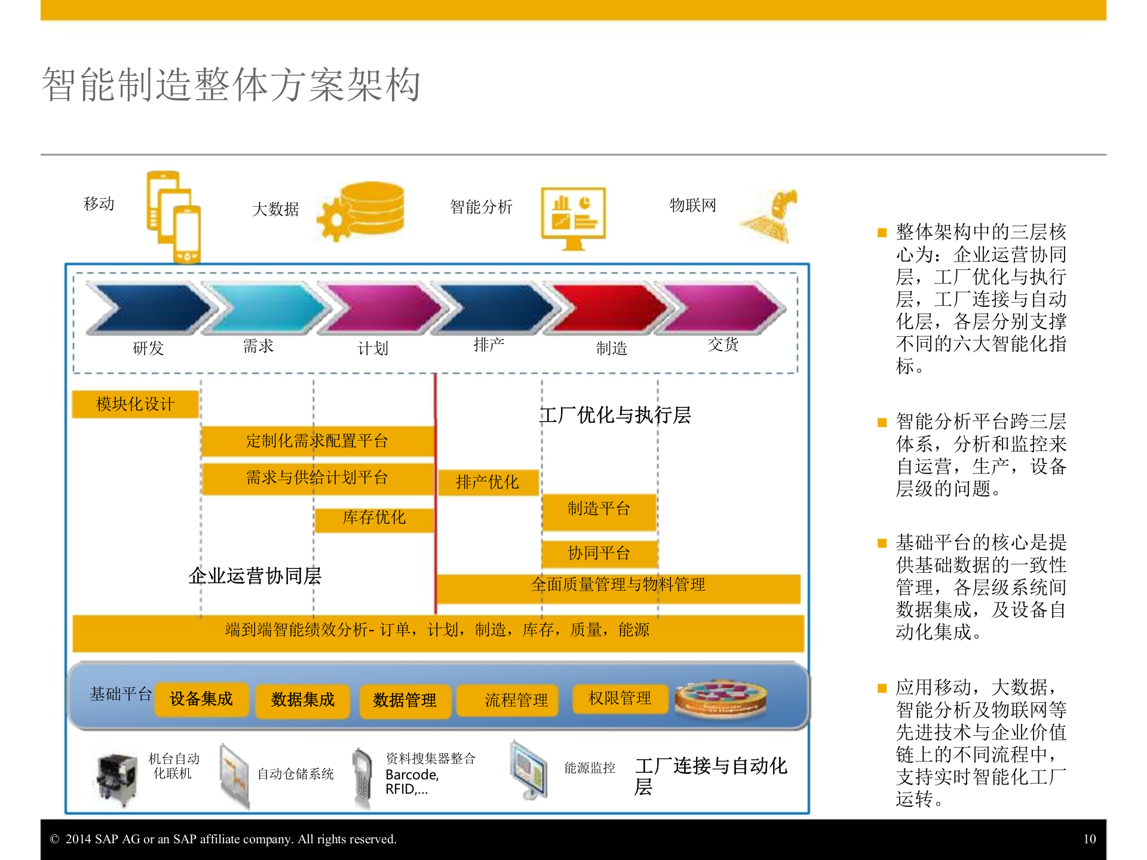Click the barcode scanner icon beside 资料搜集器整合

click(x=363, y=773)
